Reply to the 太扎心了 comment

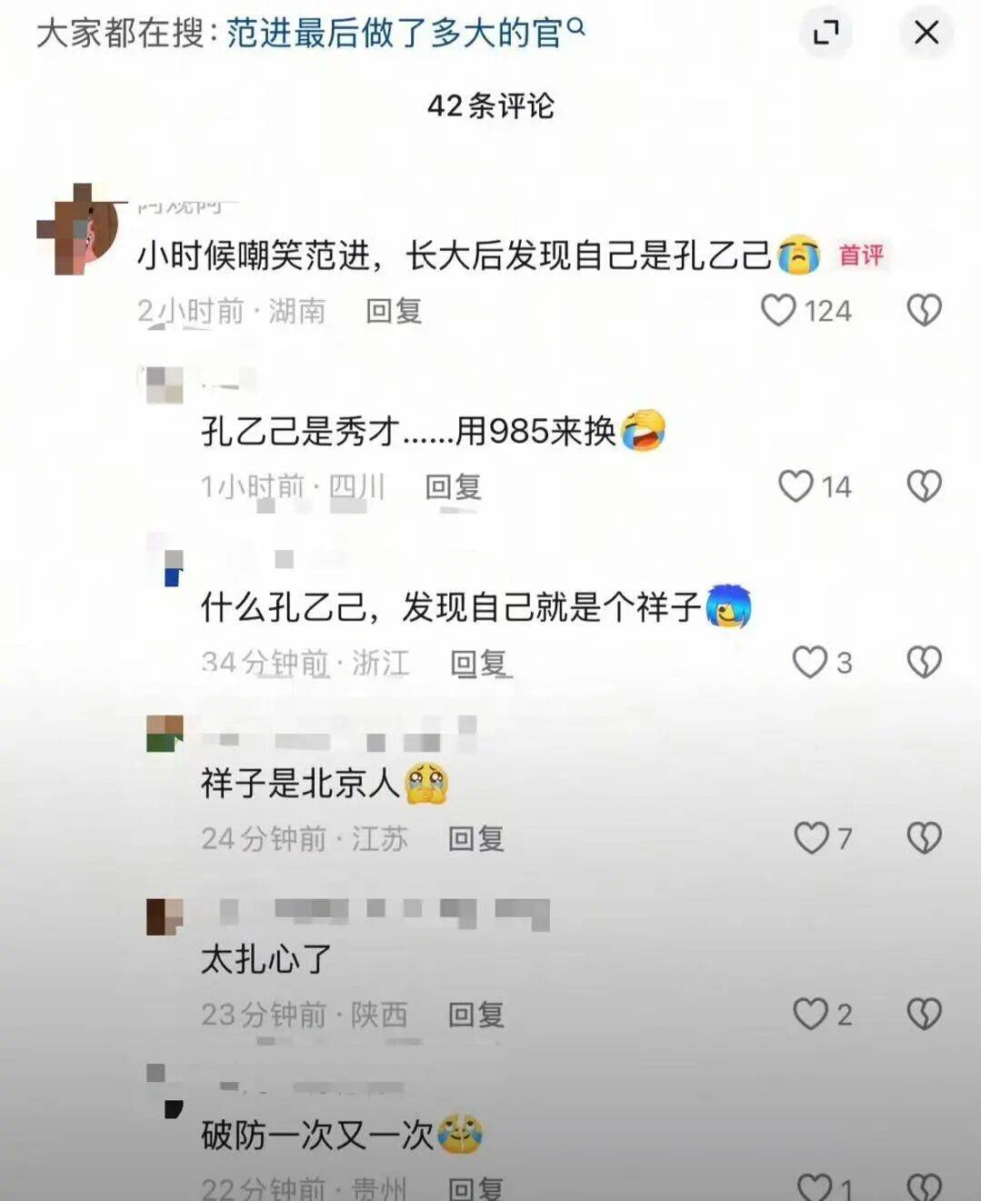coord(476,1015)
